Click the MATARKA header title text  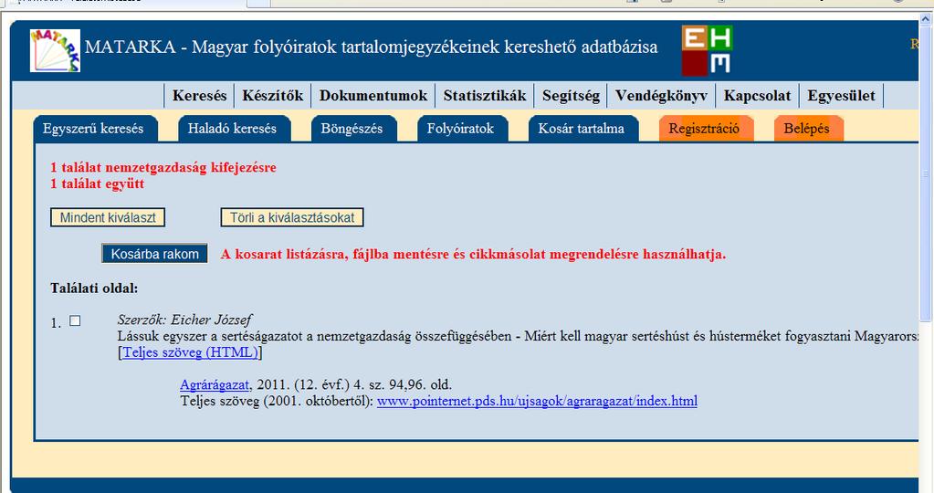click(x=371, y=47)
